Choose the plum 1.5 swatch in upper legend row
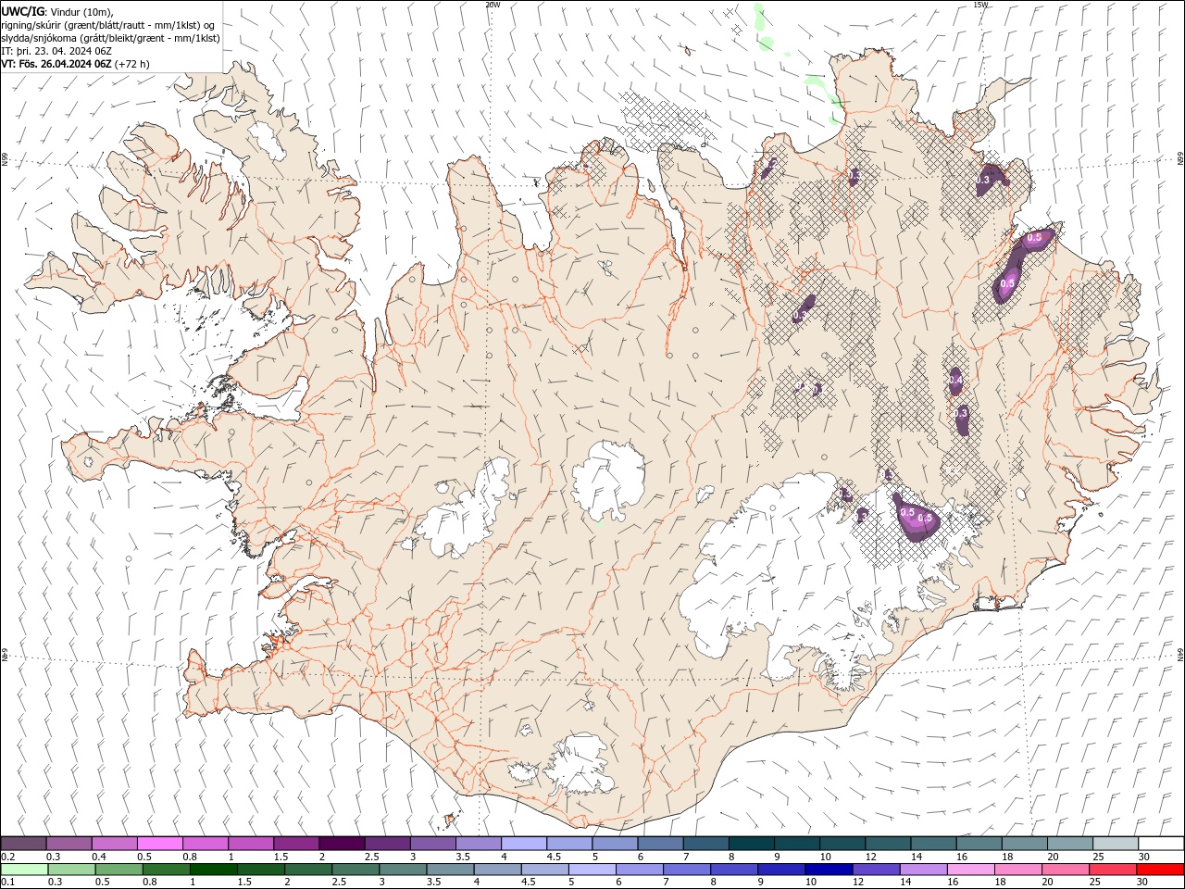The height and width of the screenshot is (889, 1185). click(x=296, y=844)
